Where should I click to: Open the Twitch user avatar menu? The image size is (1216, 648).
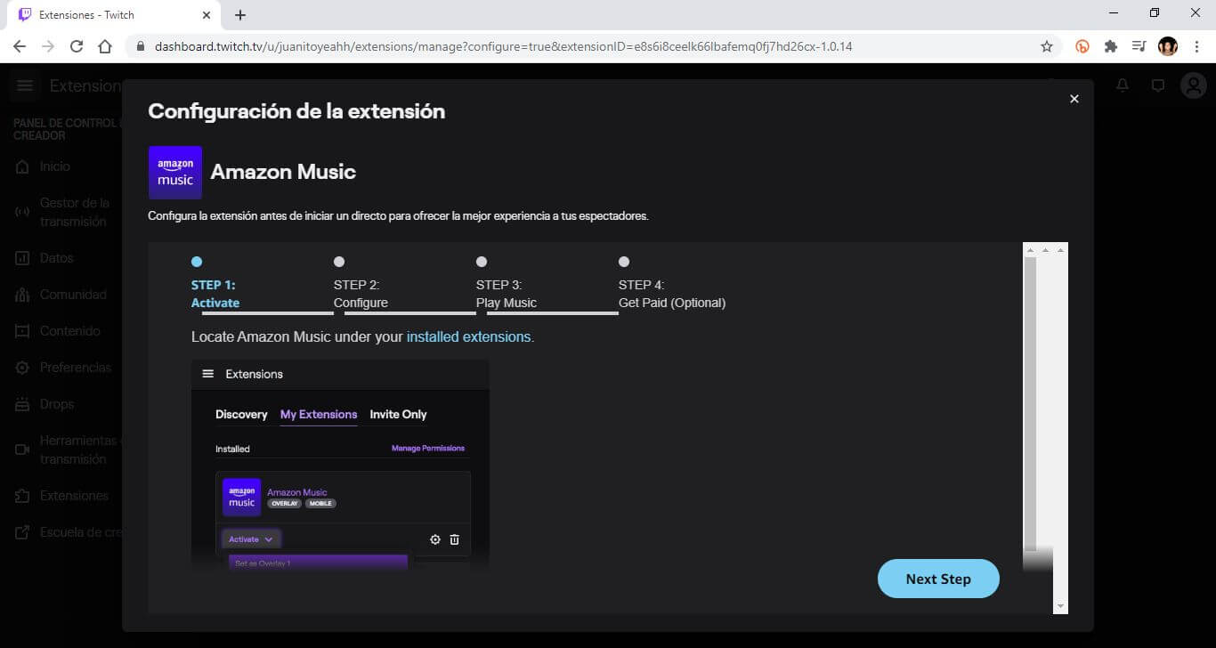[x=1193, y=85]
